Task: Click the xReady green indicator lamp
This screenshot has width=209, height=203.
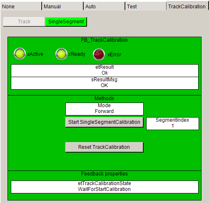Action: pos(61,54)
